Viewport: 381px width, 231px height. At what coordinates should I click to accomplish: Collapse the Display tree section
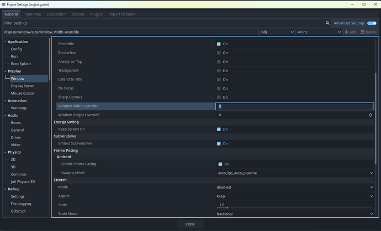(x=6, y=71)
